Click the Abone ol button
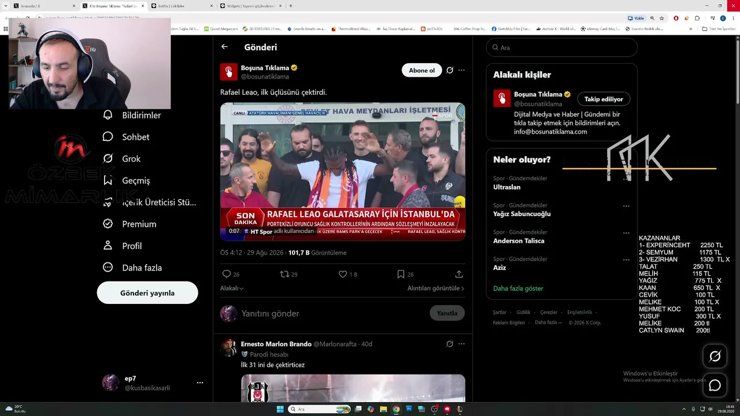 tap(421, 70)
